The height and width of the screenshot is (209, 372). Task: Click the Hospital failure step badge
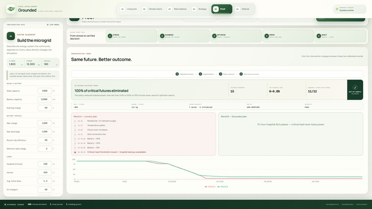[200, 74]
